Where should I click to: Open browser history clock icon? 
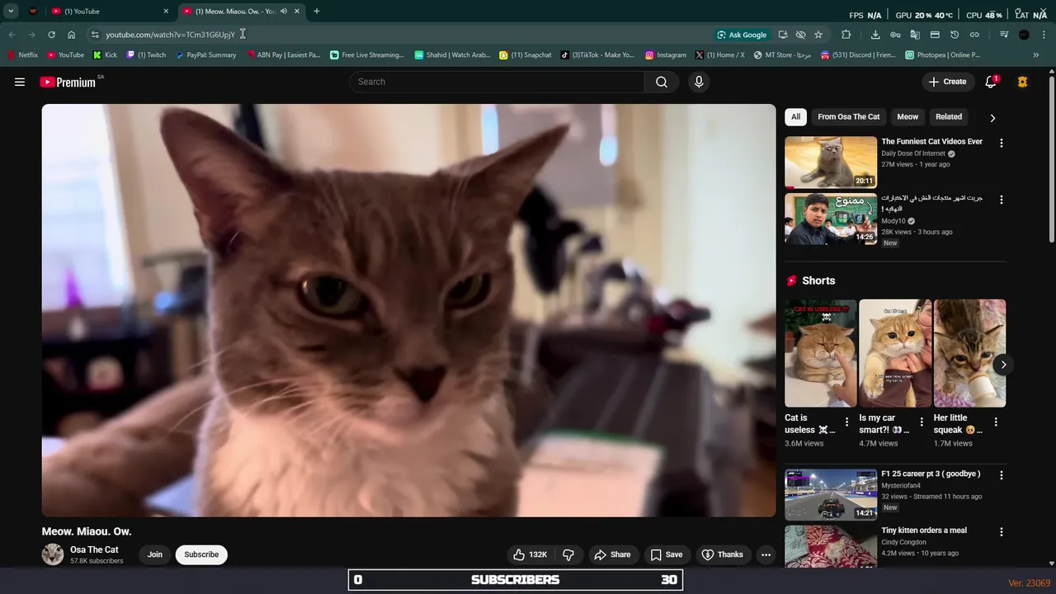pos(955,35)
